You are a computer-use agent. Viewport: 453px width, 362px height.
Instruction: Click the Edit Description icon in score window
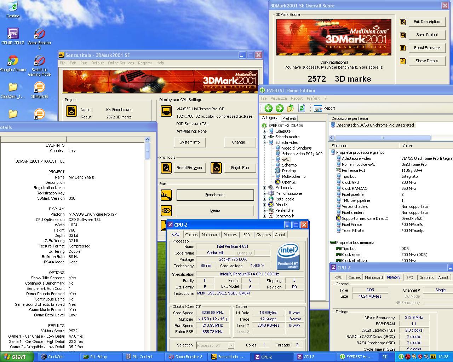pyautogui.click(x=403, y=22)
